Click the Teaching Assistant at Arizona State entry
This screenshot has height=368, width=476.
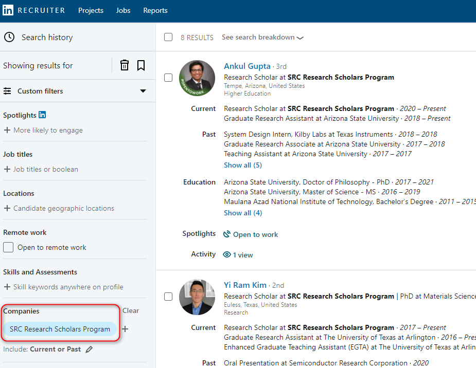coord(318,154)
